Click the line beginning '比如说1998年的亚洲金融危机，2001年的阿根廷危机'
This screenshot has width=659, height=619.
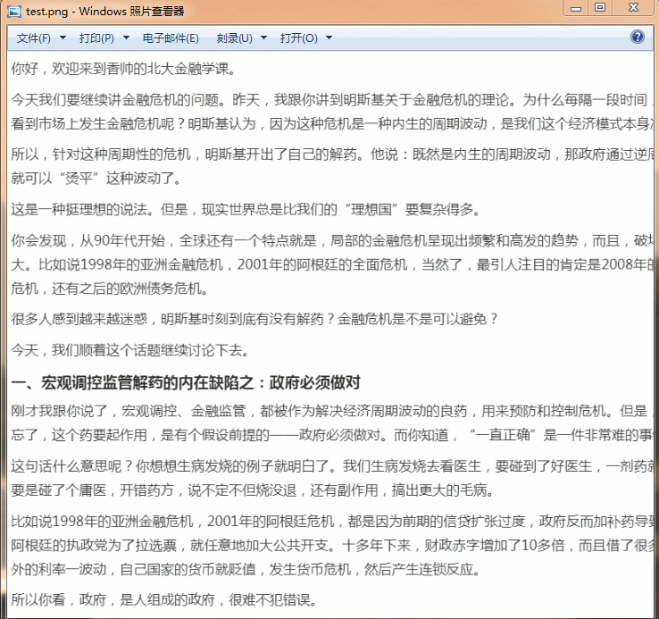click(332, 522)
